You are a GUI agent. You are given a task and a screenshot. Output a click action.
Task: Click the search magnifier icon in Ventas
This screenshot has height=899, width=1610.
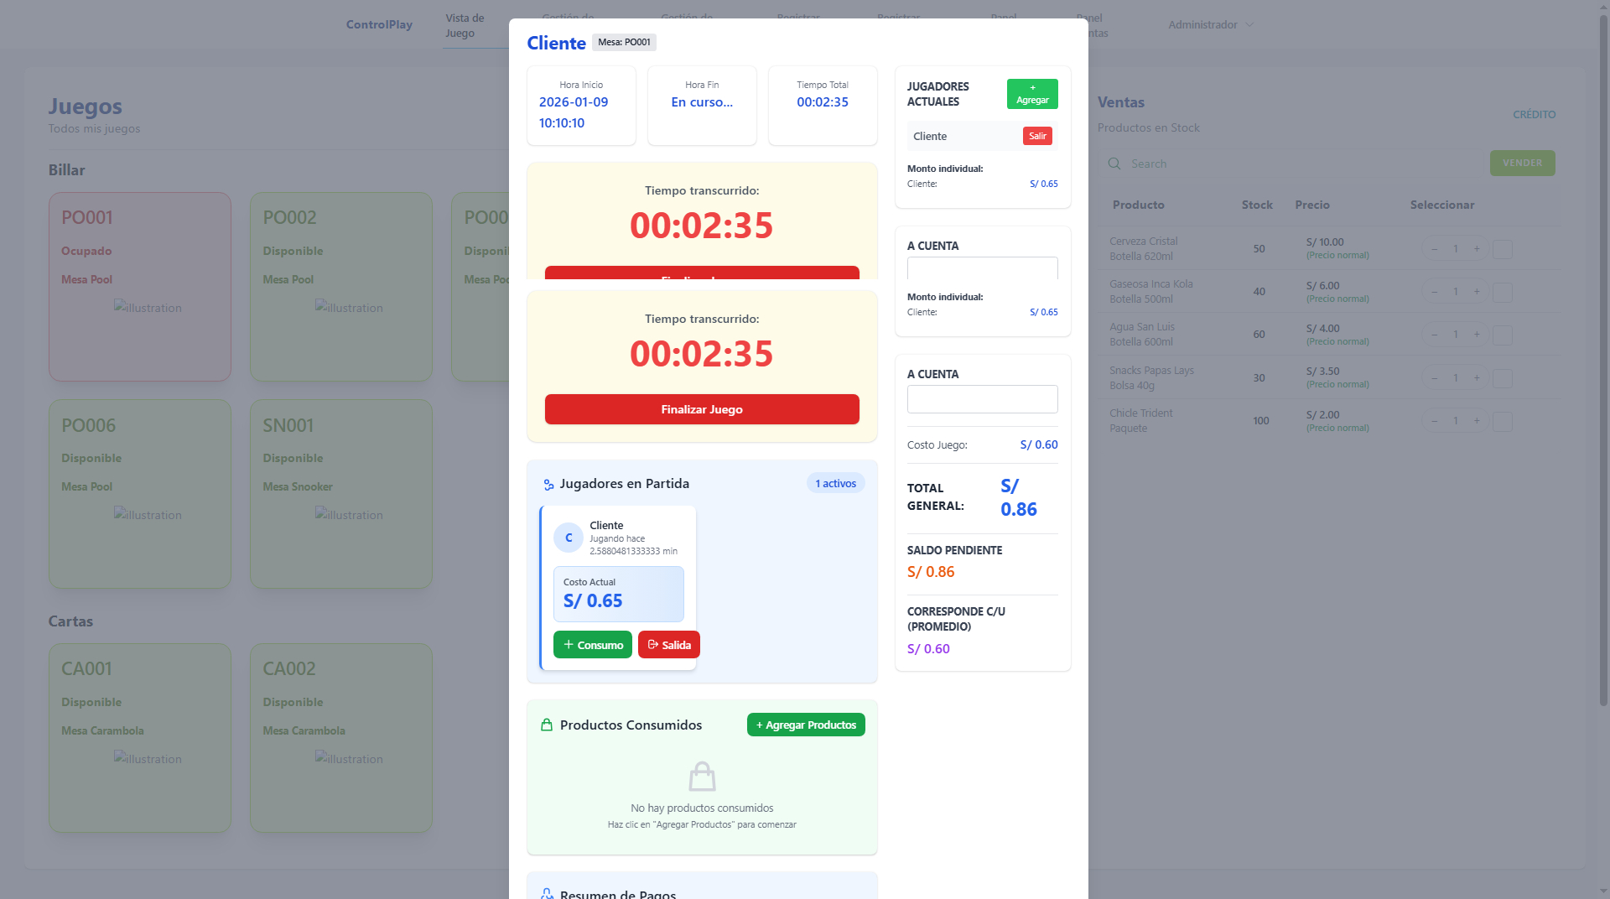[1114, 164]
